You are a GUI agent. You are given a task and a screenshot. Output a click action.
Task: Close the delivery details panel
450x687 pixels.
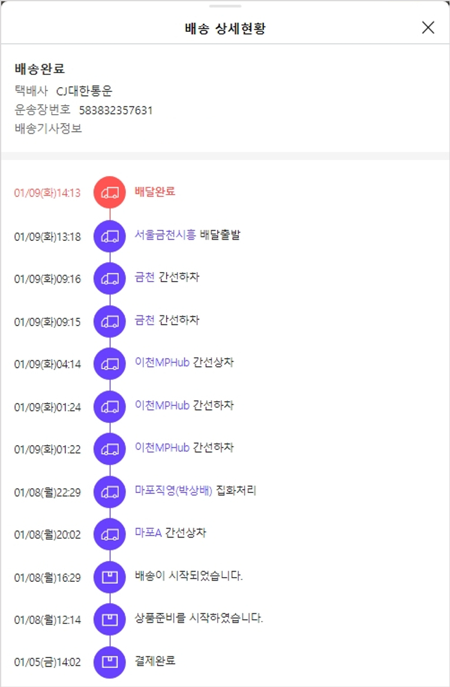pos(428,28)
